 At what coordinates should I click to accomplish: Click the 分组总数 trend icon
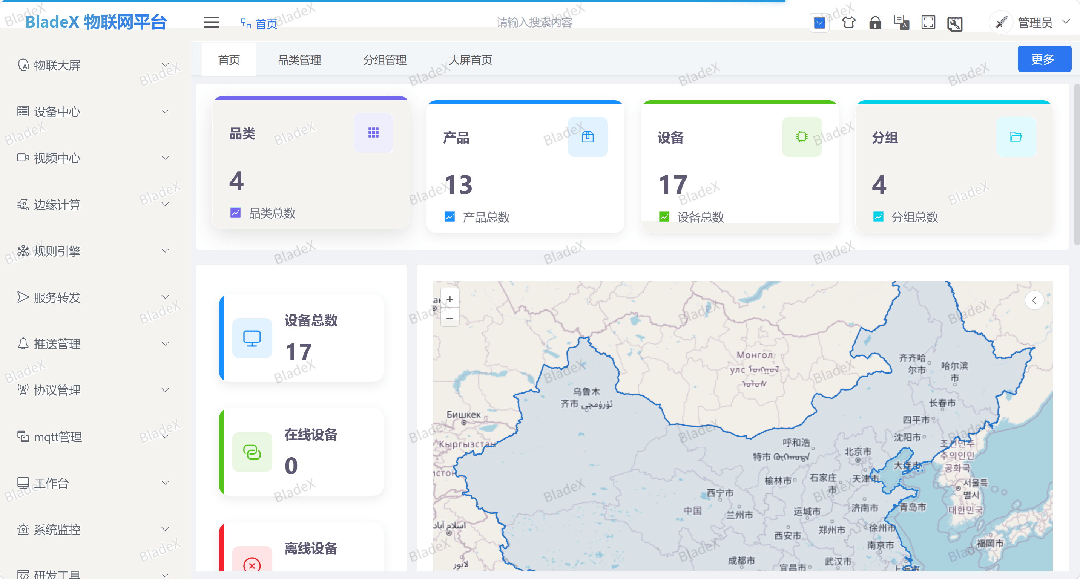tap(878, 217)
